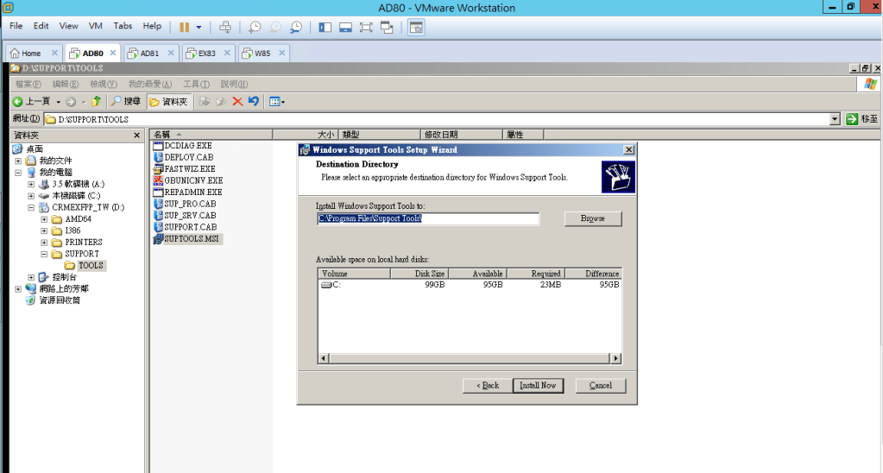Click the Install Now button
The height and width of the screenshot is (473, 883).
point(538,385)
